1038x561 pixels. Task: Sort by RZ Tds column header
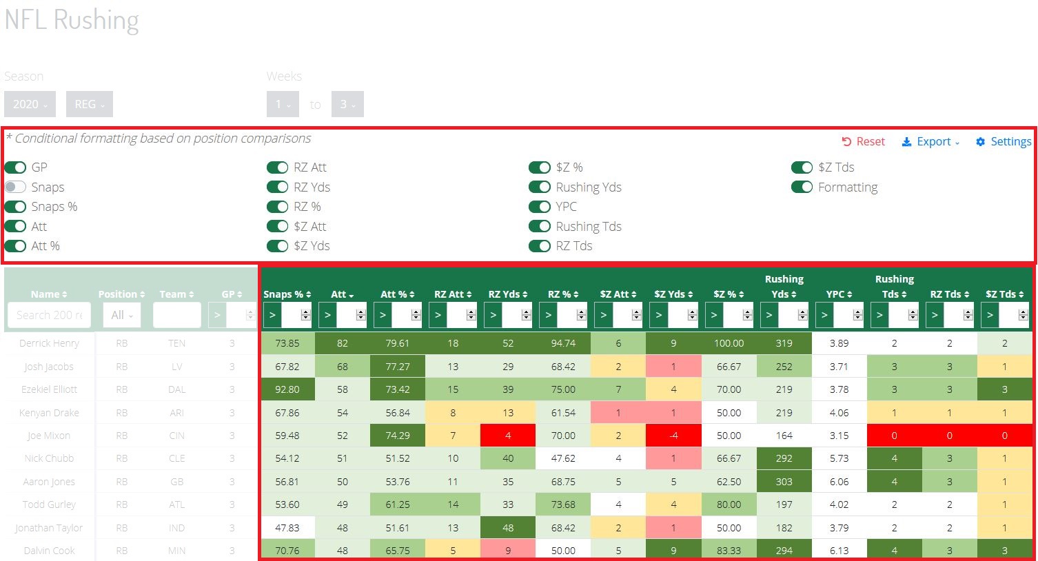[949, 294]
